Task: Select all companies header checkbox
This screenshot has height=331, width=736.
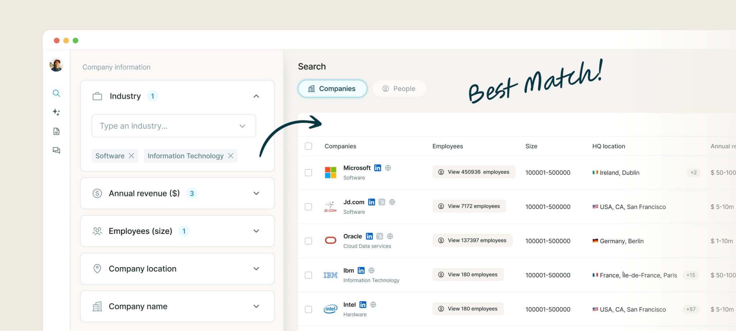Action: pos(308,146)
